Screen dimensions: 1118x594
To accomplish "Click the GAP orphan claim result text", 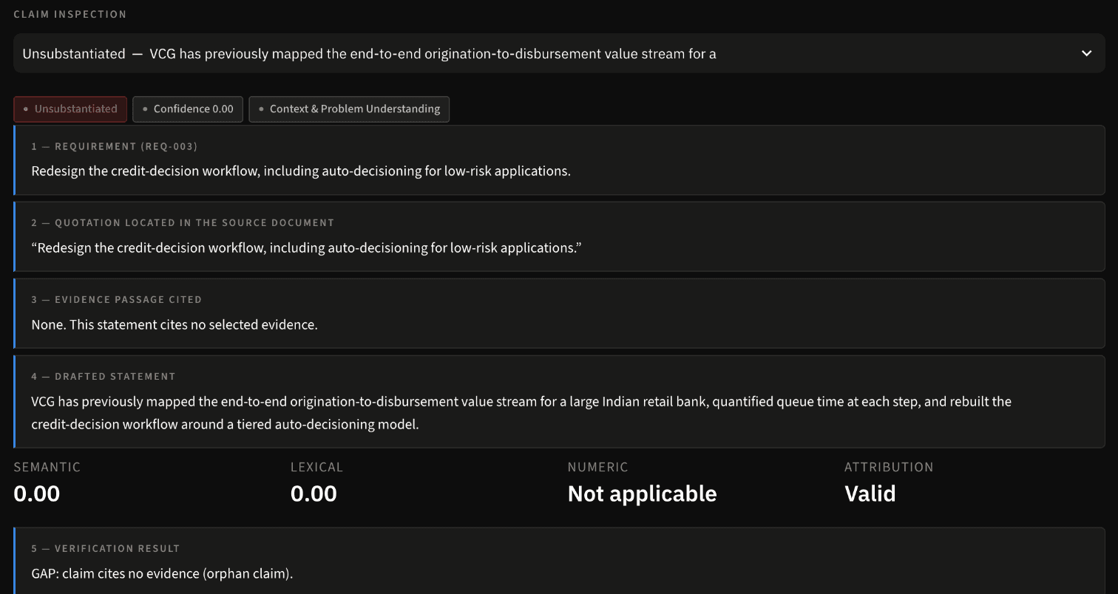I will pos(162,573).
